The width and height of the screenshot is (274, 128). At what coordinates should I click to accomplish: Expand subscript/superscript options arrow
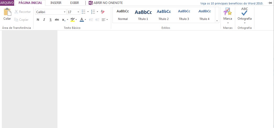[67, 20]
